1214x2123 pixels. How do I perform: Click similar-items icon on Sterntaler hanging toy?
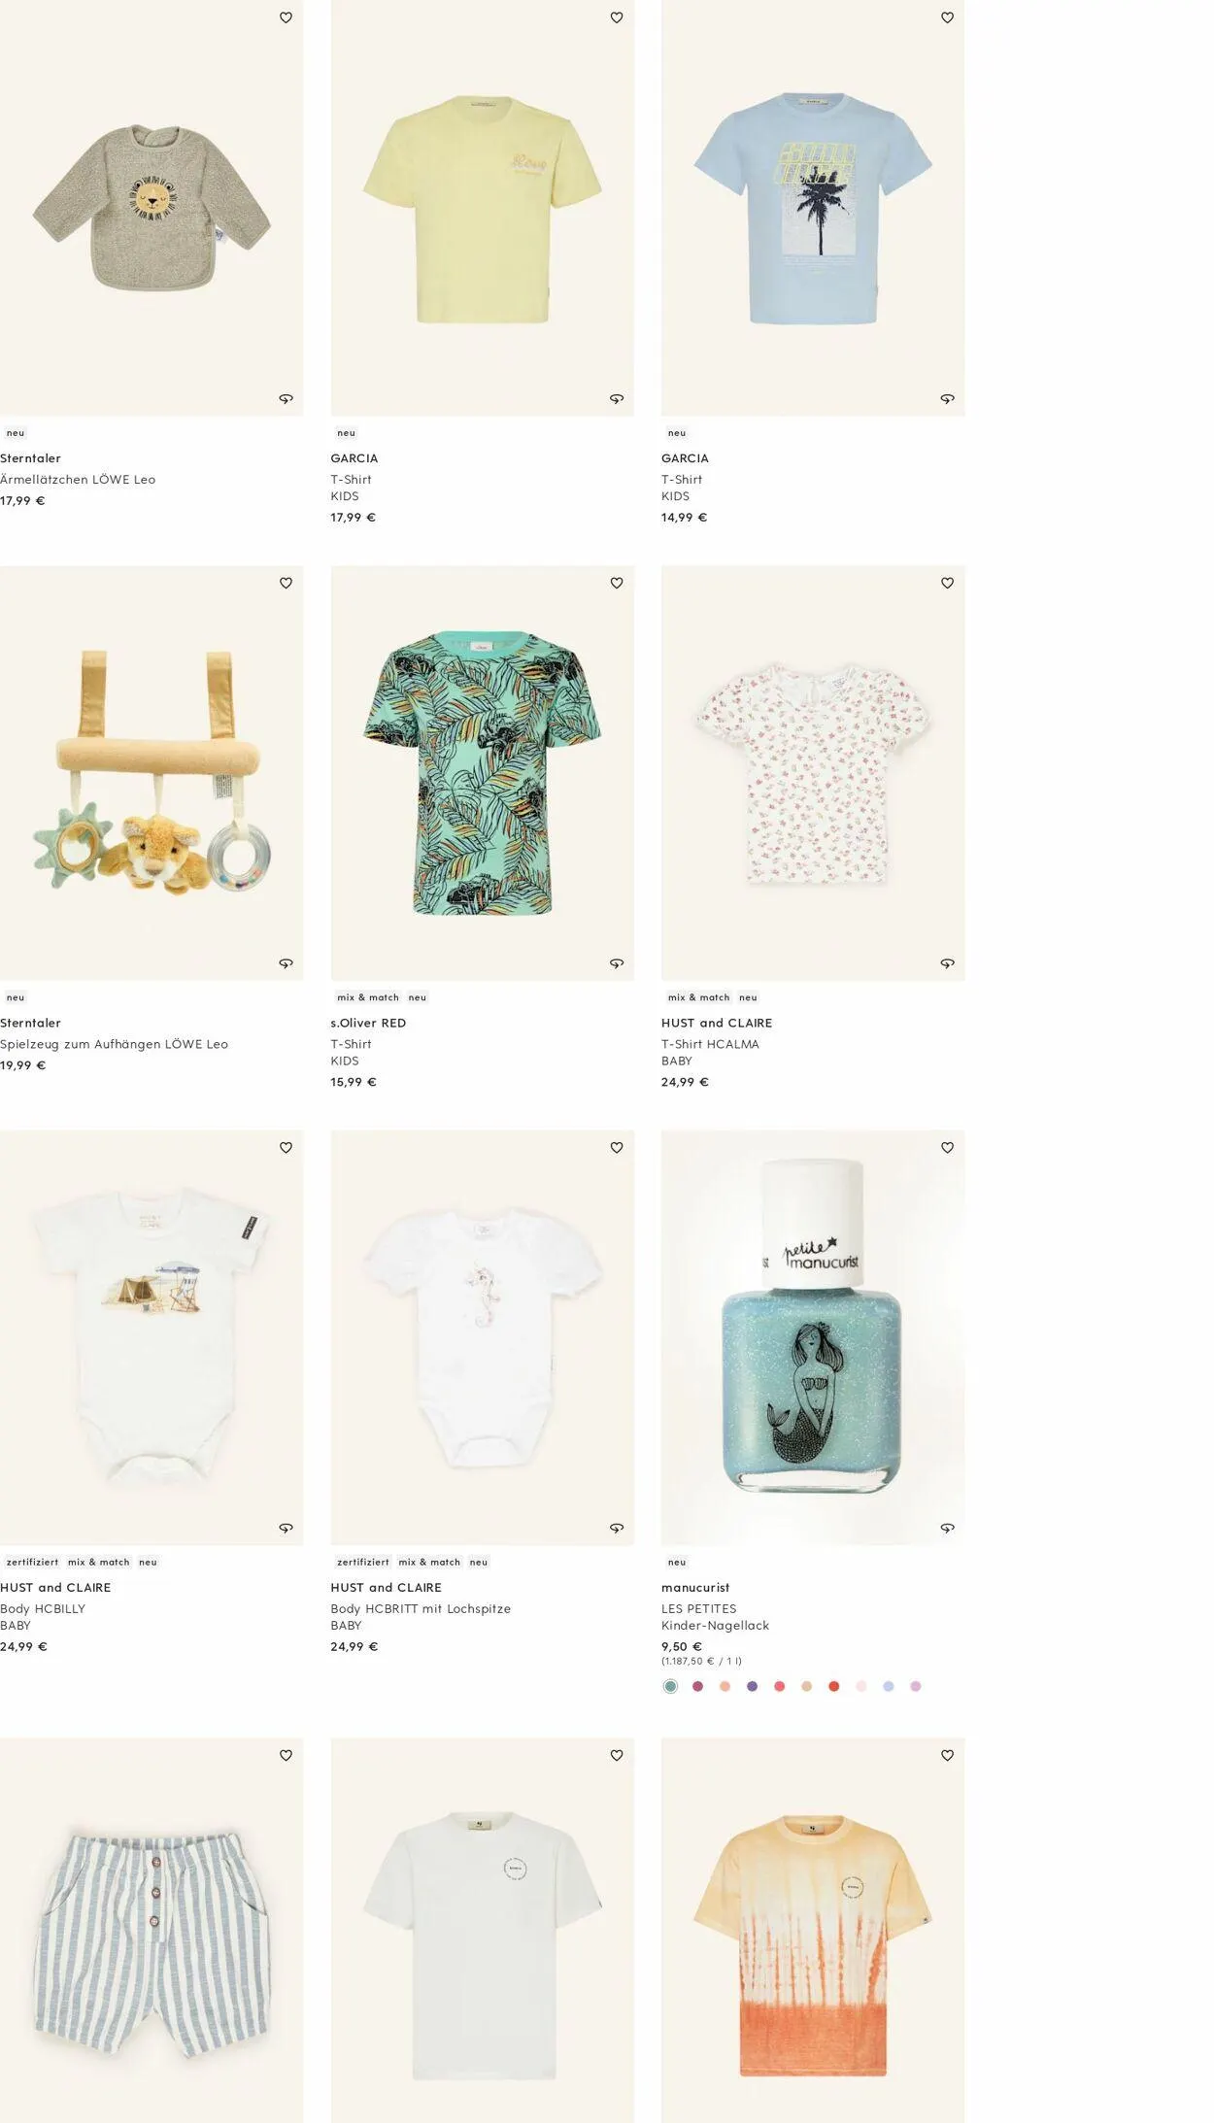click(286, 963)
